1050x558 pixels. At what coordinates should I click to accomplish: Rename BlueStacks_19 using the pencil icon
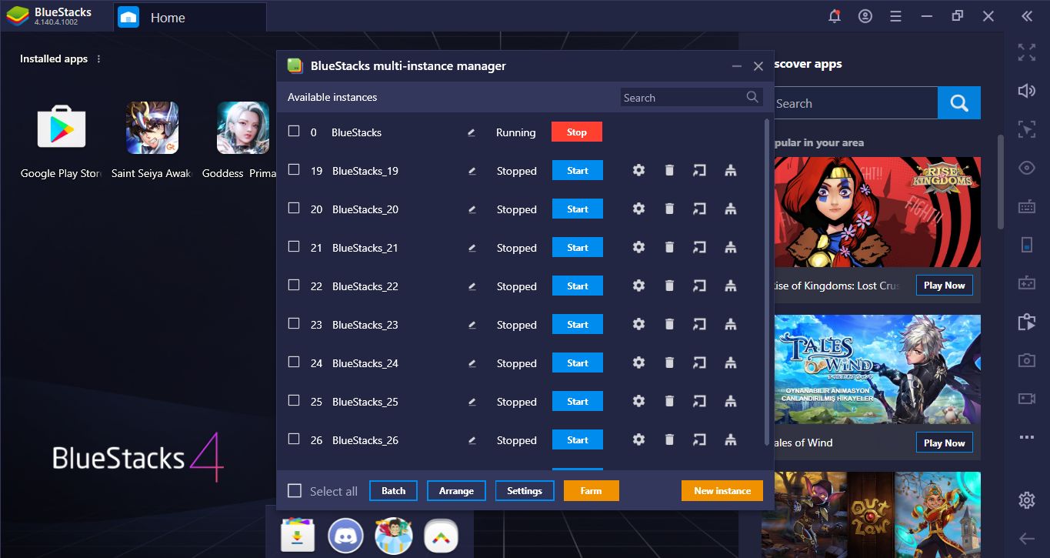click(x=472, y=171)
